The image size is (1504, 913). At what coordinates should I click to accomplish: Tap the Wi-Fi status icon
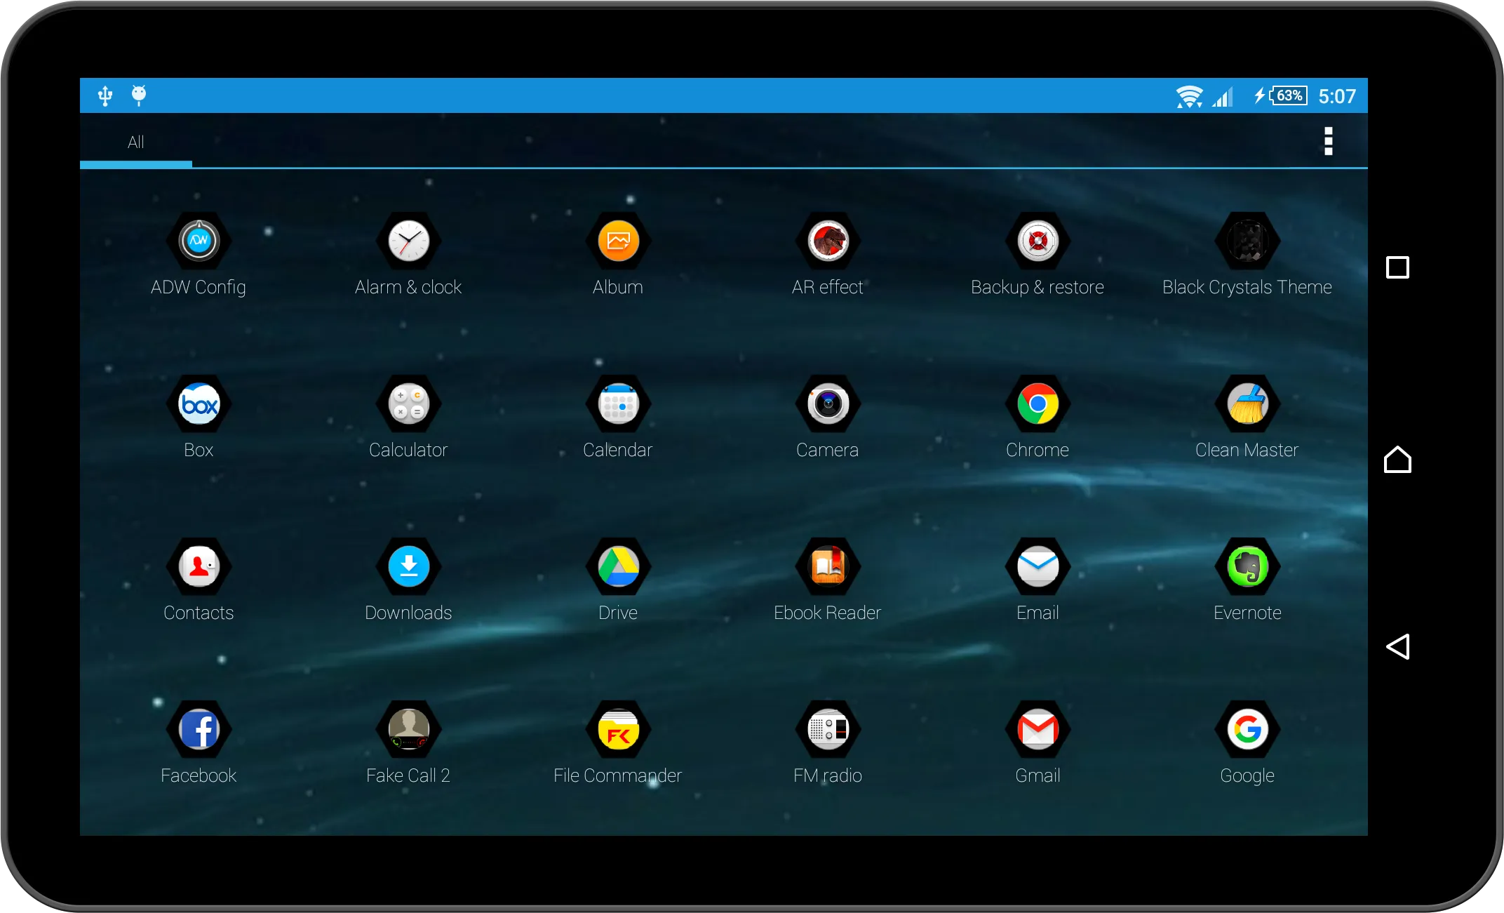[1189, 96]
